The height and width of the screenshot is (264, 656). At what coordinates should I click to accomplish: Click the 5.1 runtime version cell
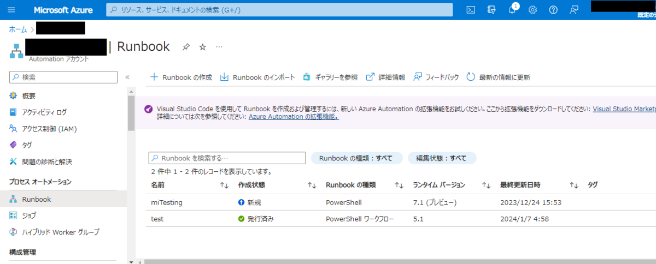pyautogui.click(x=418, y=219)
